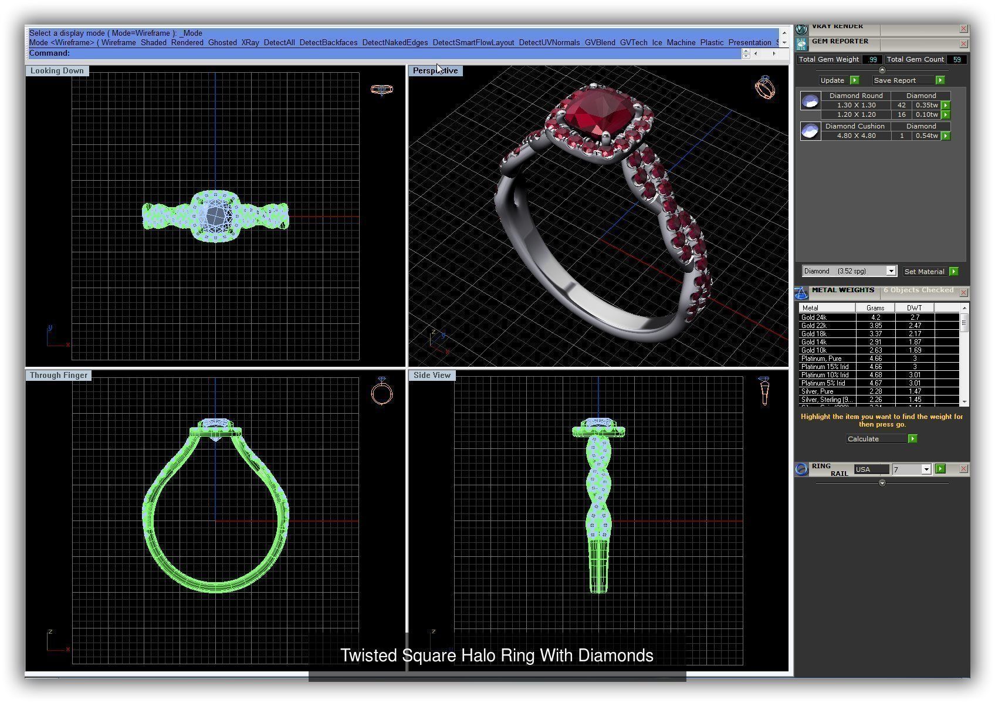Select the Gold 24k row
The height and width of the screenshot is (703, 995).
point(879,317)
